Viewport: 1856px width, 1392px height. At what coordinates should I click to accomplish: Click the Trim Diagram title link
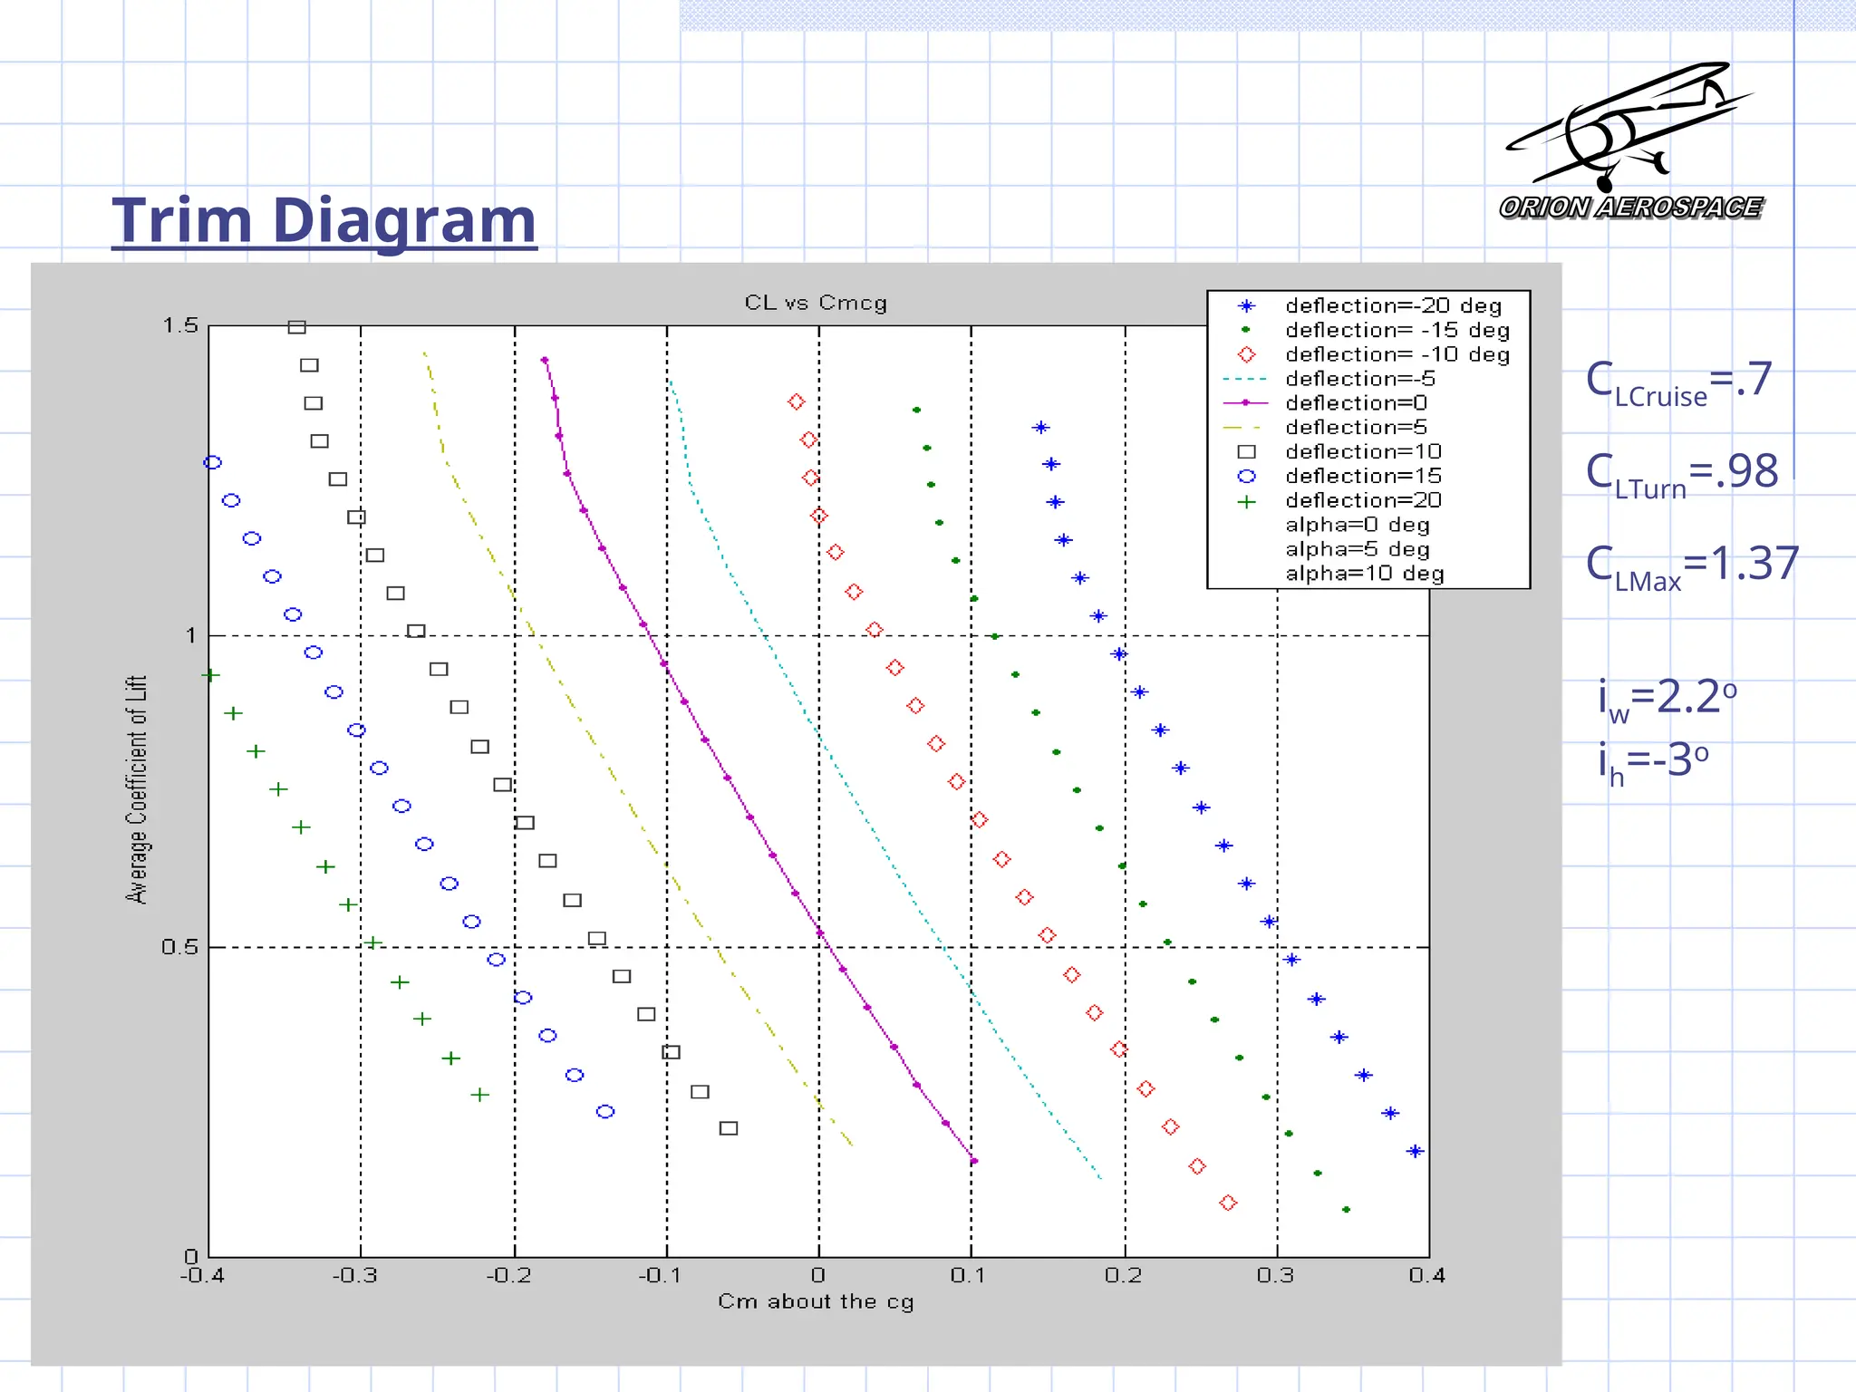pos(324,220)
